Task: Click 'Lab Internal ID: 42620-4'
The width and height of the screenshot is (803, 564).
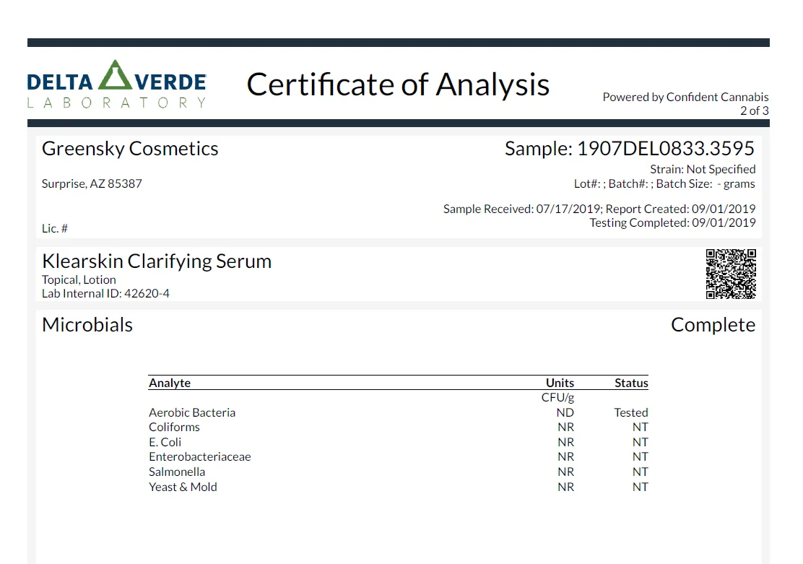Action: pyautogui.click(x=105, y=293)
